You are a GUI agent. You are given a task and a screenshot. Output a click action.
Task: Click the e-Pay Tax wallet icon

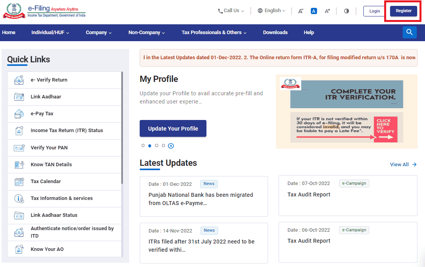pos(19,114)
